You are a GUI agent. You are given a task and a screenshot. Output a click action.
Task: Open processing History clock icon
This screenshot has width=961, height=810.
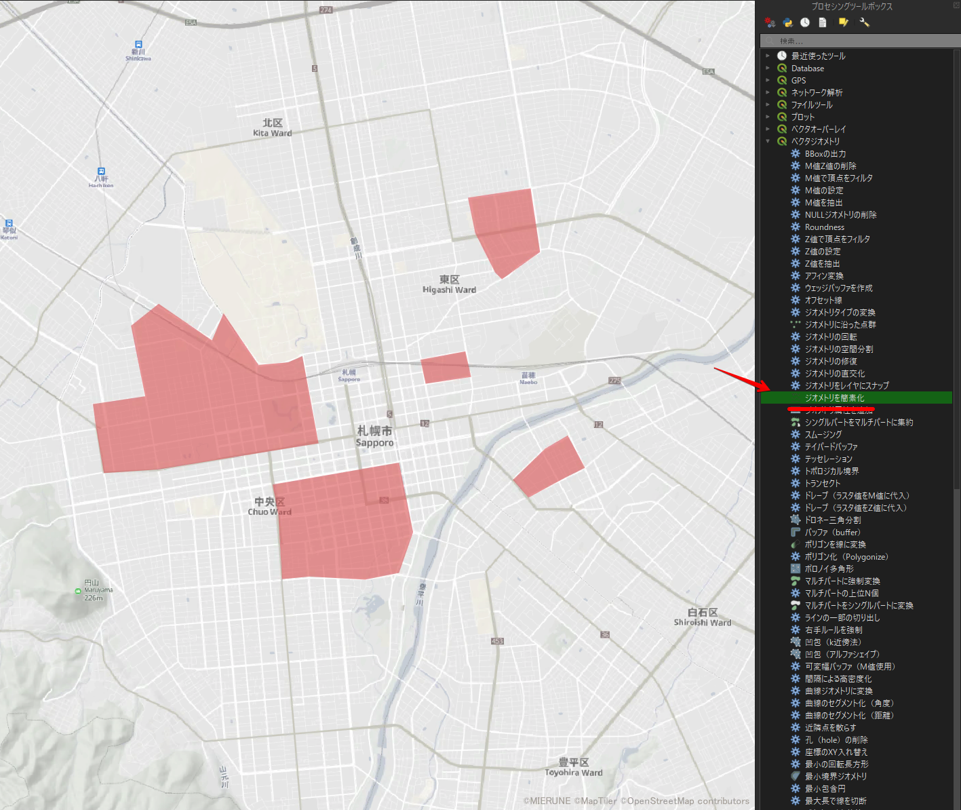805,22
